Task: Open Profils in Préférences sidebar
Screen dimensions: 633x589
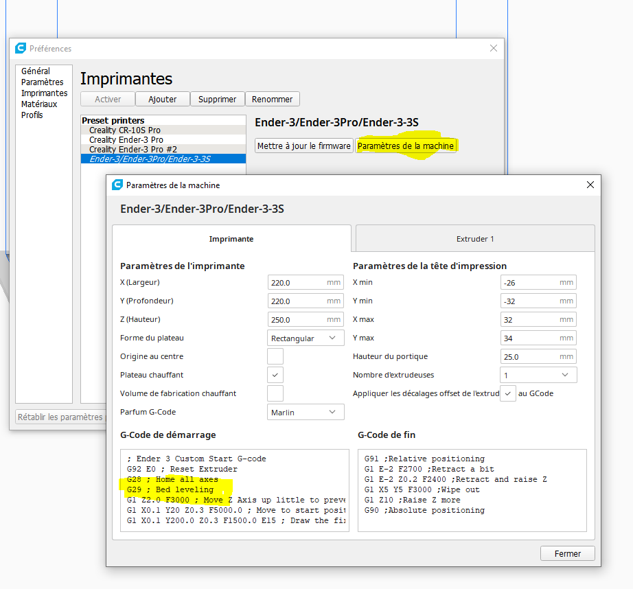Action: pos(32,115)
